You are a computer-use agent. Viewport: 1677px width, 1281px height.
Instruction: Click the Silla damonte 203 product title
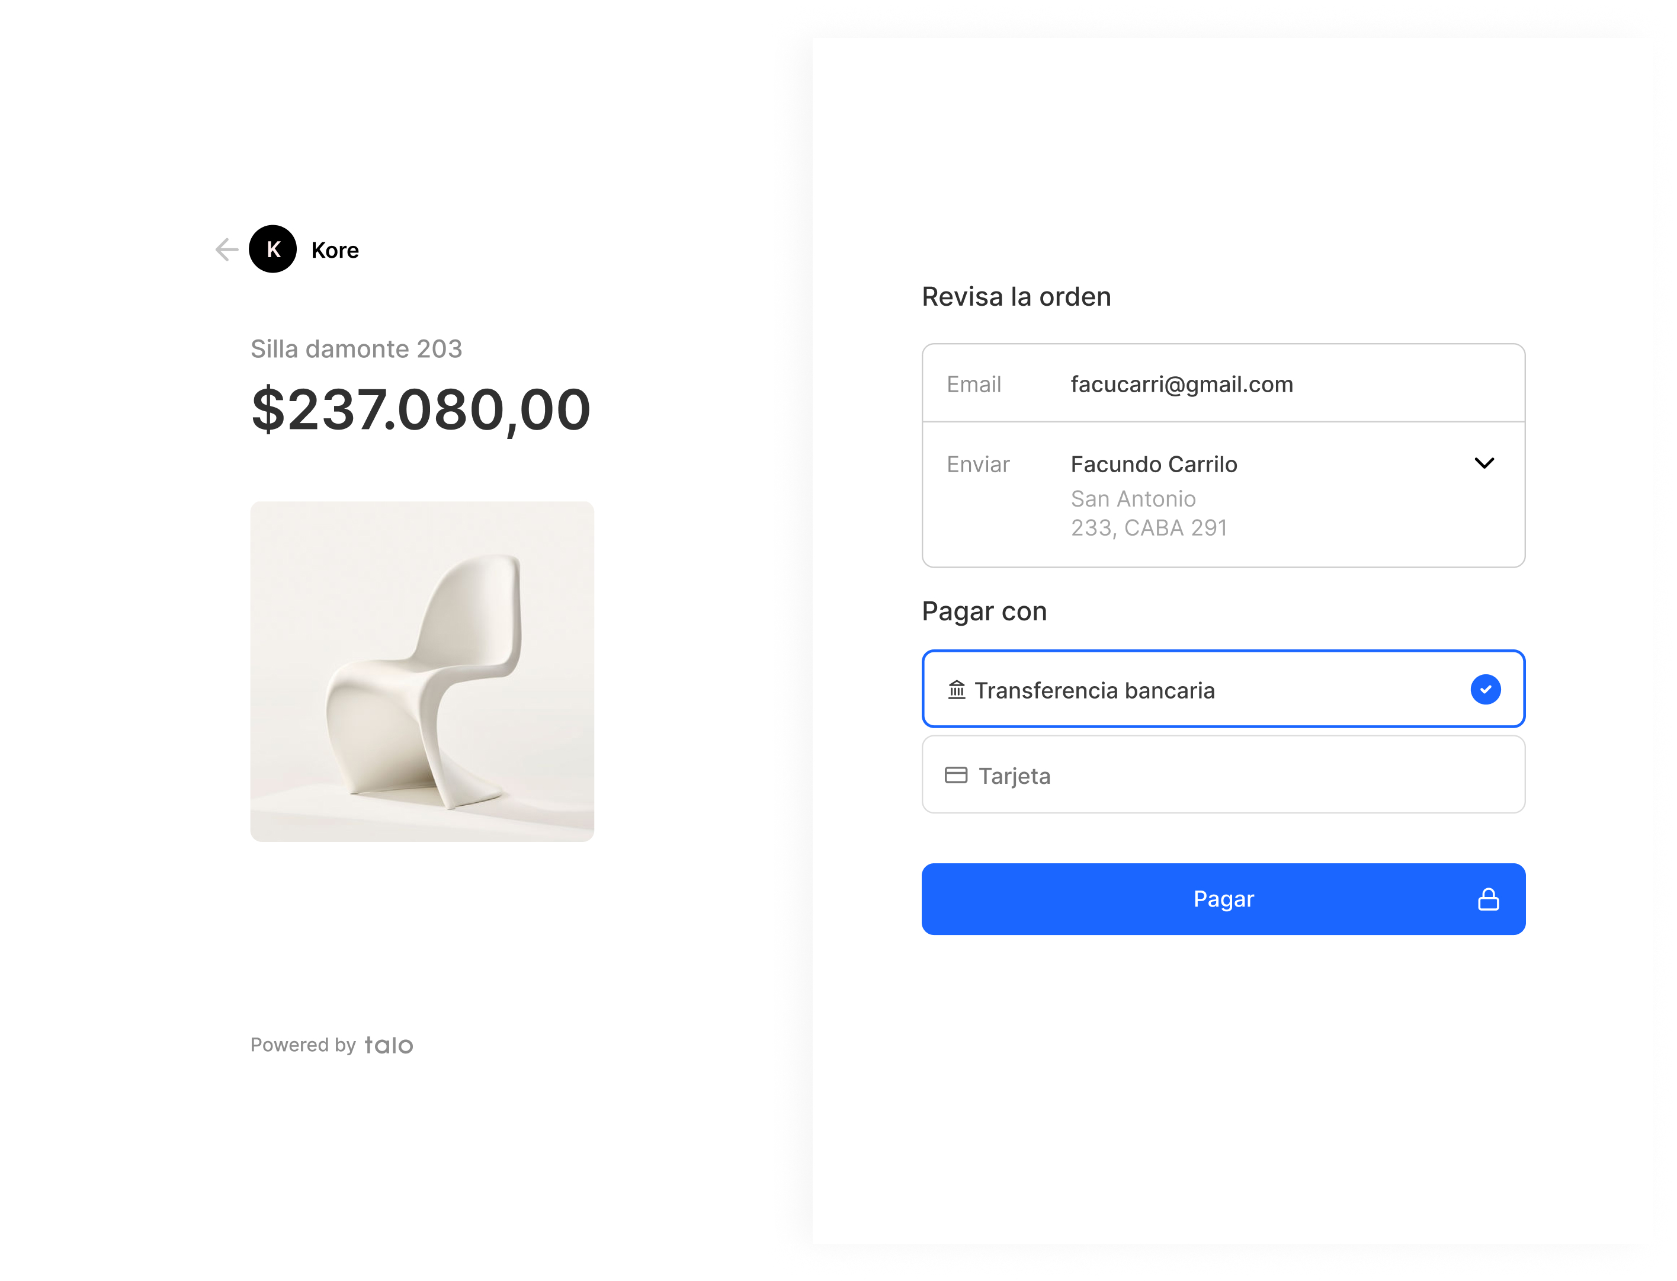(x=356, y=349)
